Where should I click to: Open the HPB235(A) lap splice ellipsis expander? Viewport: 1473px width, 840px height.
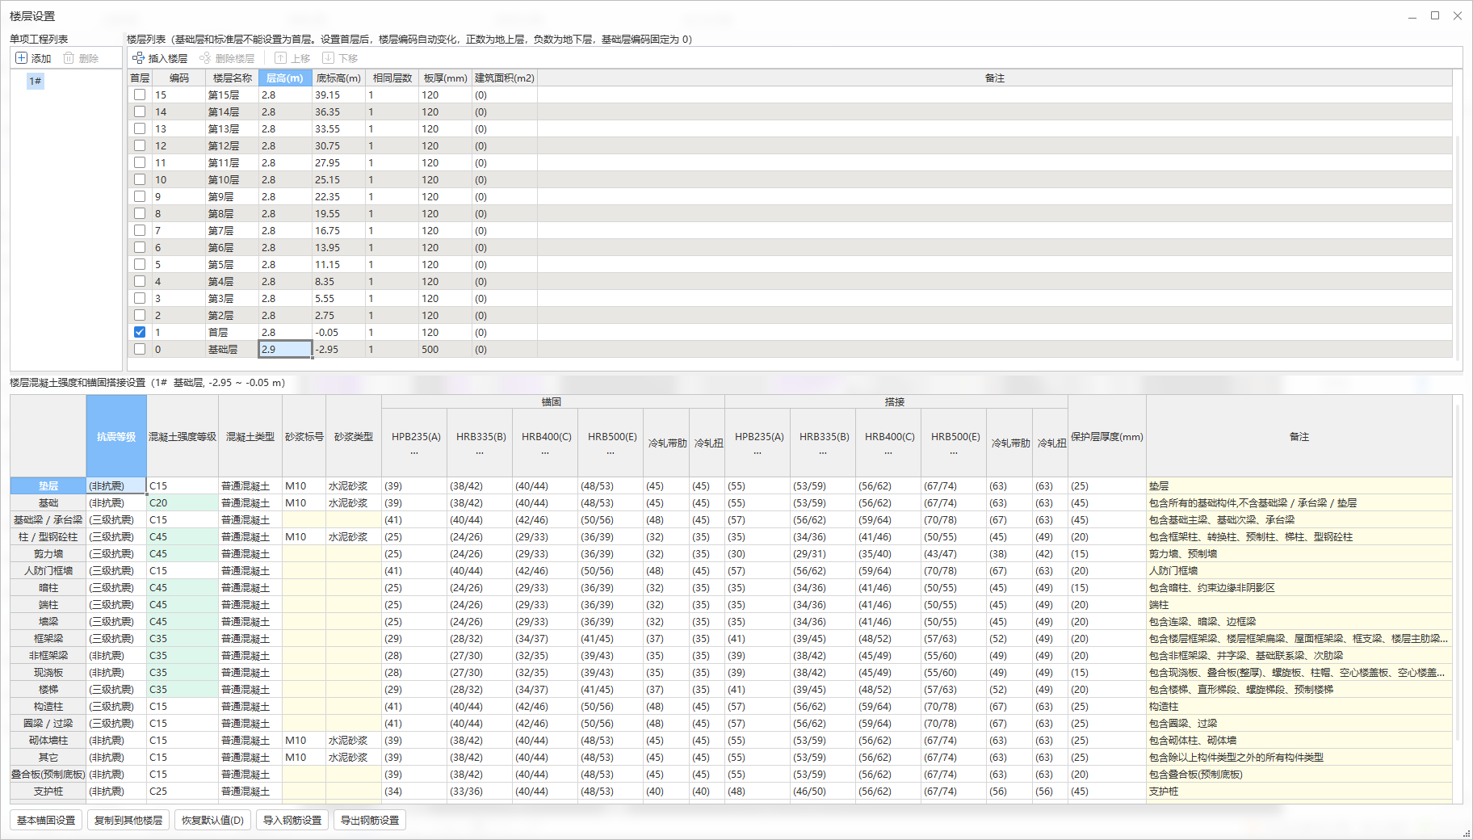click(757, 452)
